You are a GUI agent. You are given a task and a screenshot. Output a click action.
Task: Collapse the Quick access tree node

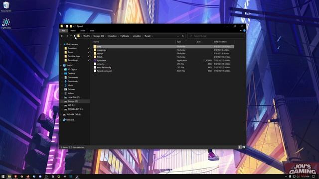point(61,44)
